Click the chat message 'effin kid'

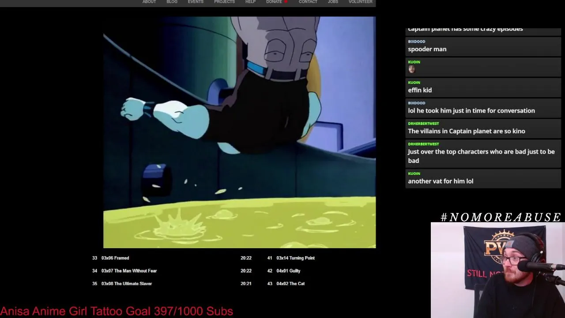[420, 90]
